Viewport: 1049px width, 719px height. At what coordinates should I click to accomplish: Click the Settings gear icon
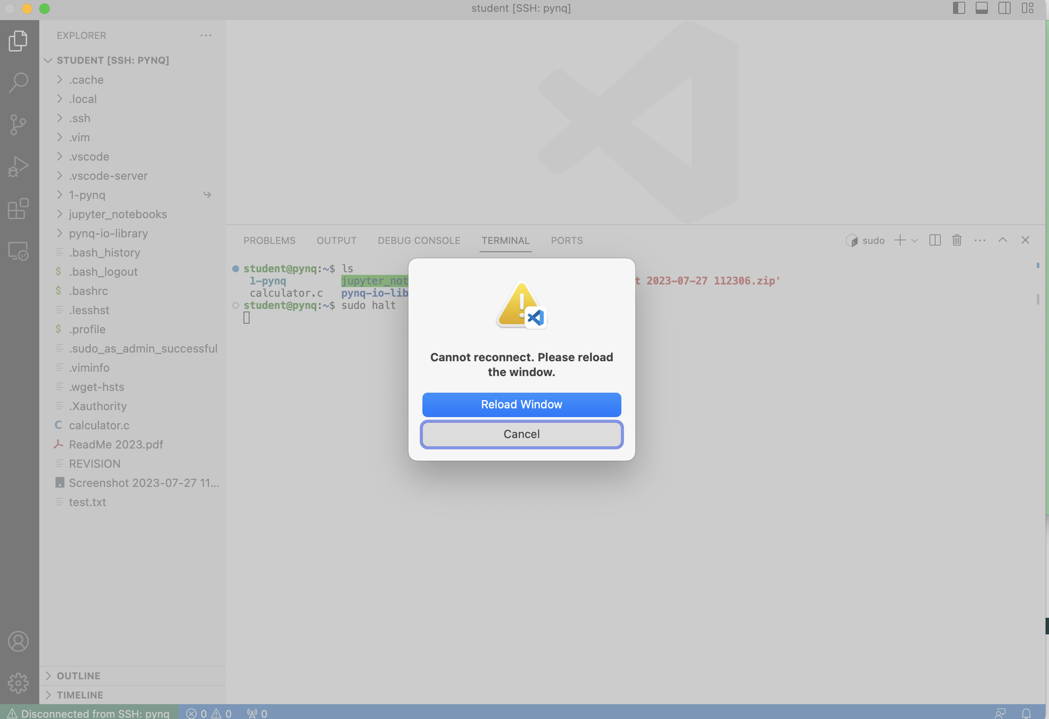(x=18, y=683)
